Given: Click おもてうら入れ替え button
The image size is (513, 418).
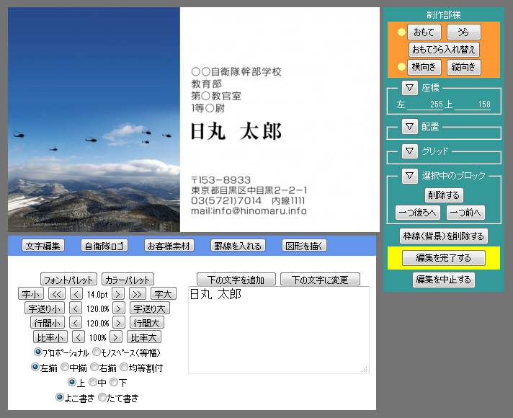Looking at the screenshot, I should [x=444, y=50].
